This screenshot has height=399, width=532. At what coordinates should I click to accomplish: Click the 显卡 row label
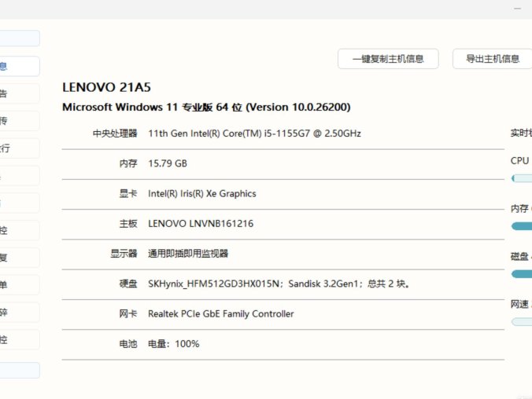[x=128, y=194]
